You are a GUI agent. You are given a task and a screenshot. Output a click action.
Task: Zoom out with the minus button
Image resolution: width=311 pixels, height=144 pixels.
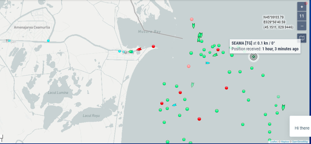click(302, 26)
